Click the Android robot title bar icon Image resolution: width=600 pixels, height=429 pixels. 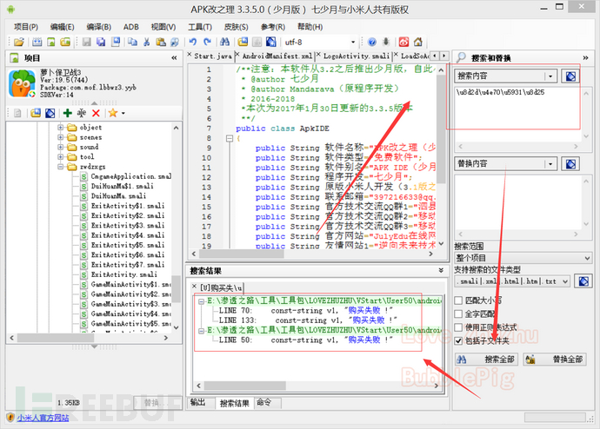coord(10,10)
